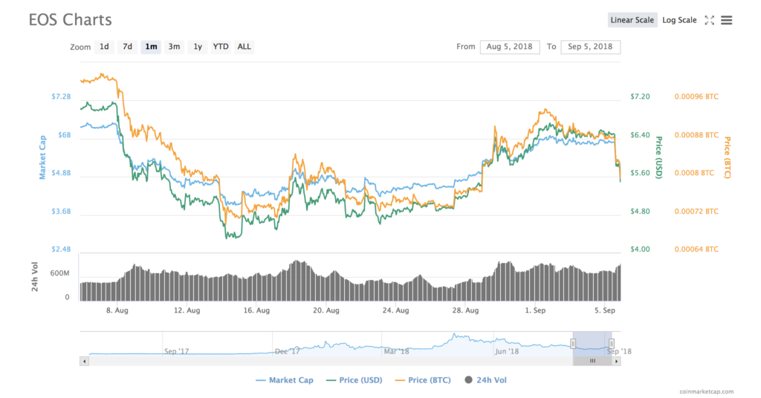Toggle Price (BTC) series in legend
This screenshot has width=761, height=398.
422,380
